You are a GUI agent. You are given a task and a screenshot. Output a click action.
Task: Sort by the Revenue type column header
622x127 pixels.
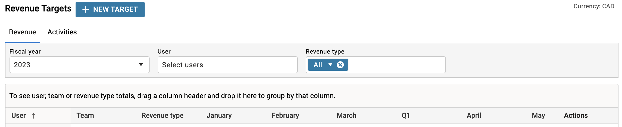click(x=162, y=116)
